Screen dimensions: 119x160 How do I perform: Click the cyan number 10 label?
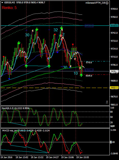(x=75, y=73)
